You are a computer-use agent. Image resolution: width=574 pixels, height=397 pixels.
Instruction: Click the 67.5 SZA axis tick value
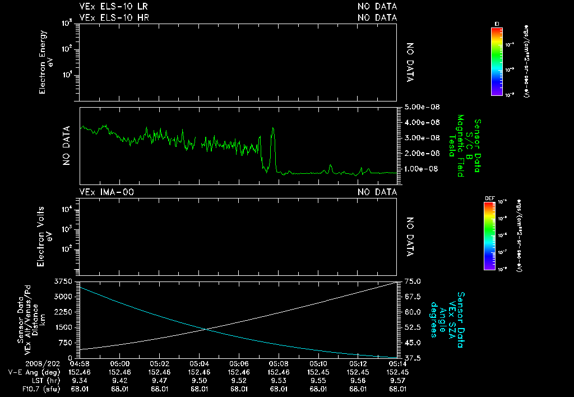click(x=413, y=297)
